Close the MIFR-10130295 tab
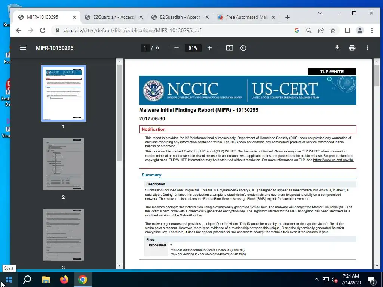 (74, 17)
